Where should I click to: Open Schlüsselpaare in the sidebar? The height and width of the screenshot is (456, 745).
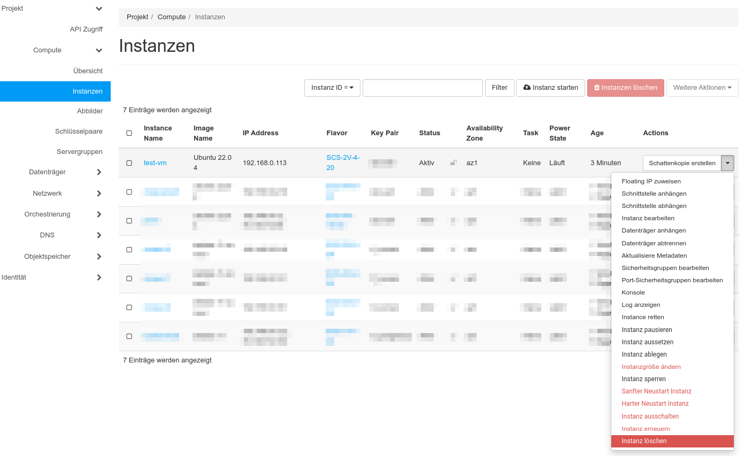pos(79,132)
